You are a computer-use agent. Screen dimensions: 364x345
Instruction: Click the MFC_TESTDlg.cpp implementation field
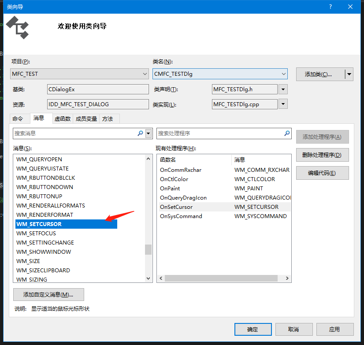(x=245, y=104)
